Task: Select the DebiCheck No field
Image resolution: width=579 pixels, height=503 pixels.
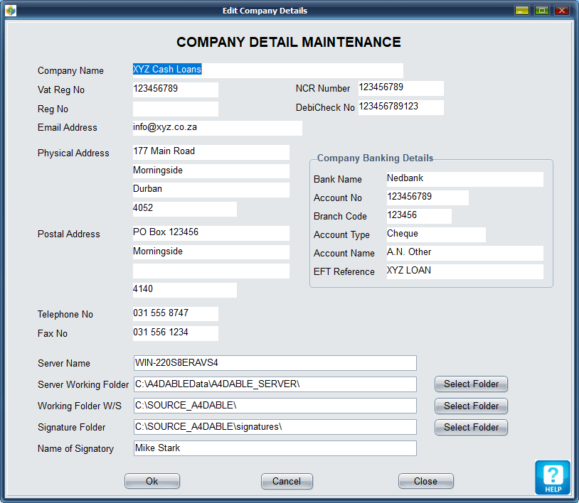Action: coord(400,107)
